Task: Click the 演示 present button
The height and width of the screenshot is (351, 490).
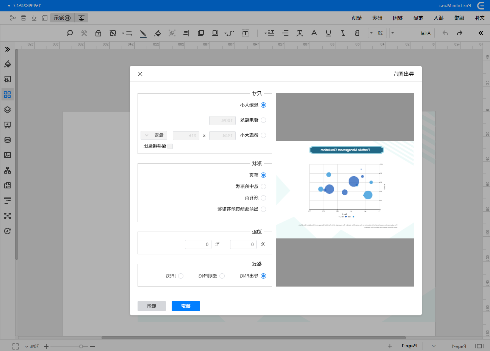Action: pyautogui.click(x=62, y=18)
